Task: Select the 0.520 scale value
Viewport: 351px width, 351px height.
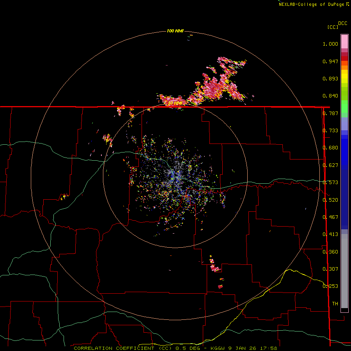Action: pos(330,200)
